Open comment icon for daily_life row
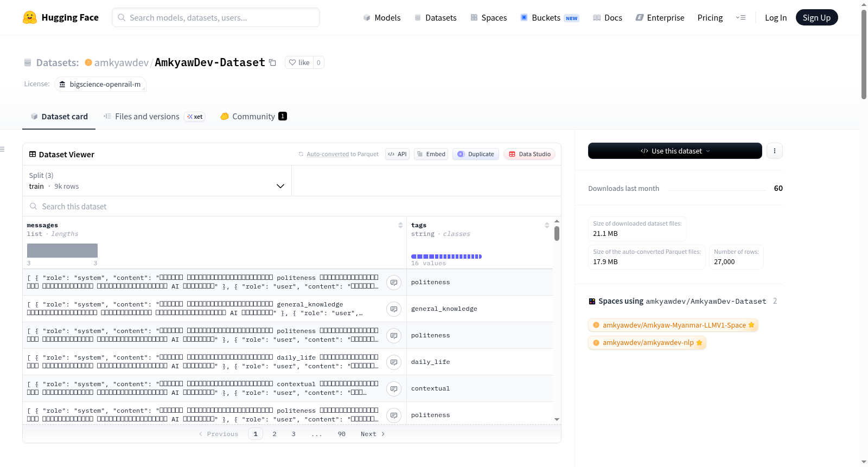Screen dimensions: 868x467 tap(394, 362)
